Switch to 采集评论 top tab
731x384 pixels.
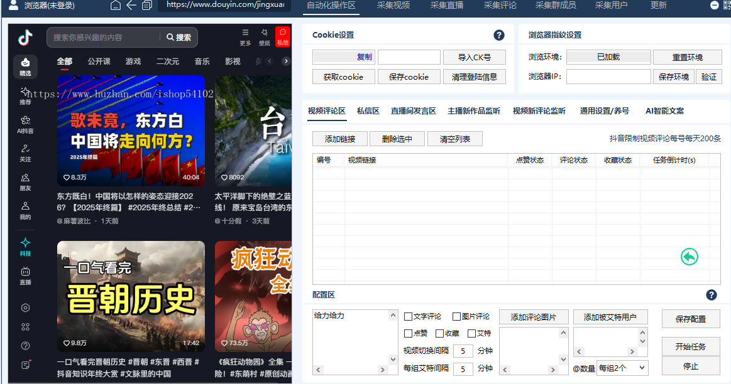(500, 5)
